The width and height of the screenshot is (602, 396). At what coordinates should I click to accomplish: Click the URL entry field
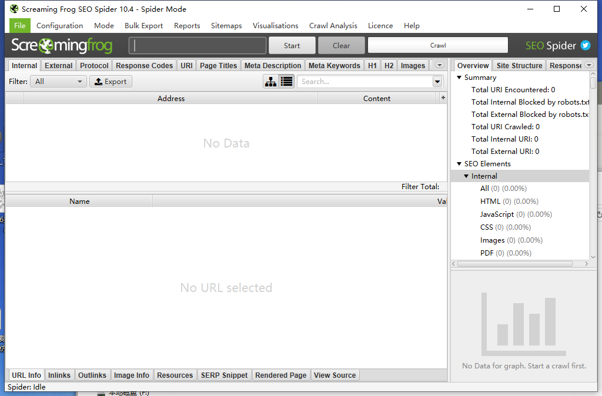[198, 45]
